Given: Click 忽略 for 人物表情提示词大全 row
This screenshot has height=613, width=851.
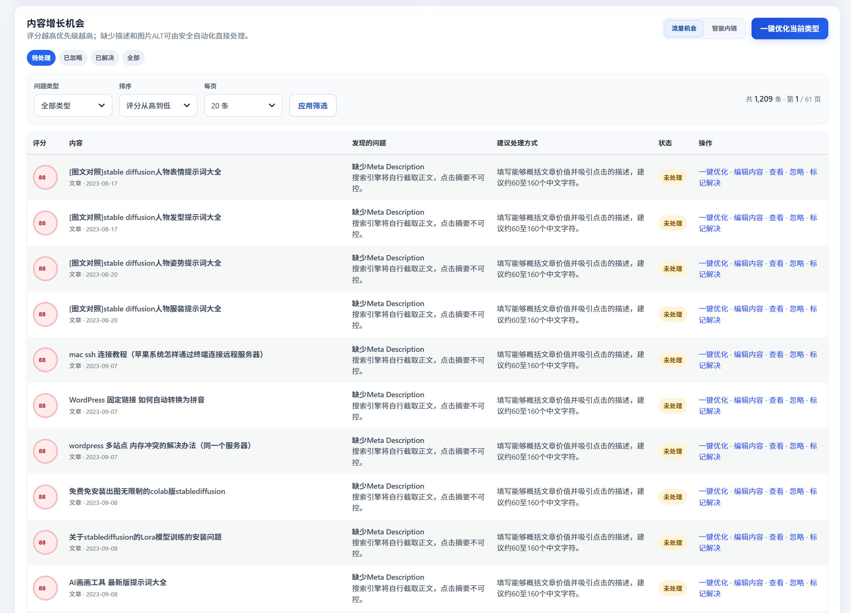Looking at the screenshot, I should pyautogui.click(x=797, y=172).
